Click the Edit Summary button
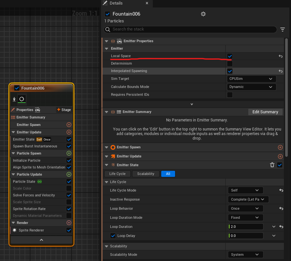This screenshot has height=261, width=291. [x=265, y=112]
